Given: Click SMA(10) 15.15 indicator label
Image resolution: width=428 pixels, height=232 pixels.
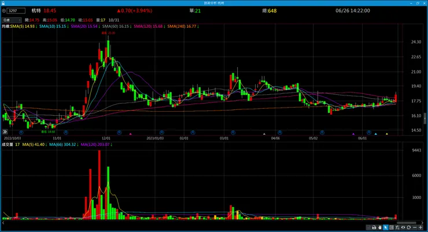Looking at the screenshot, I should [54, 27].
